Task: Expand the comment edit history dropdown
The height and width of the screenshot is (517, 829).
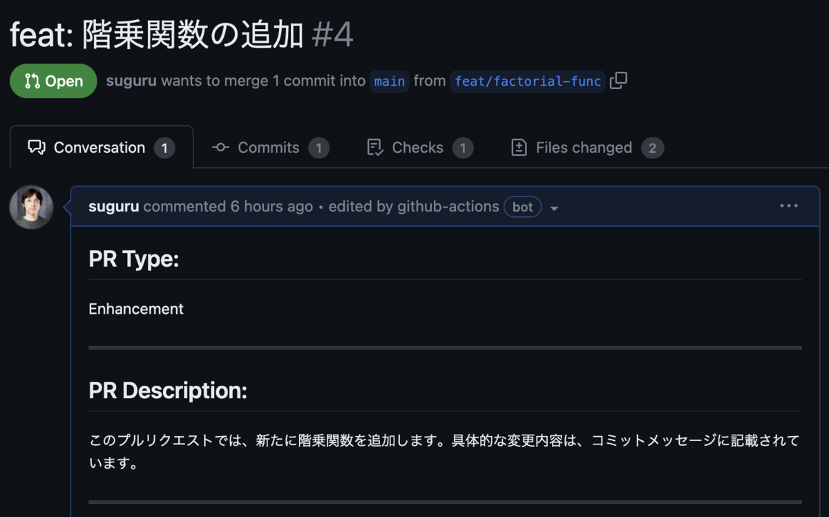Action: click(555, 207)
